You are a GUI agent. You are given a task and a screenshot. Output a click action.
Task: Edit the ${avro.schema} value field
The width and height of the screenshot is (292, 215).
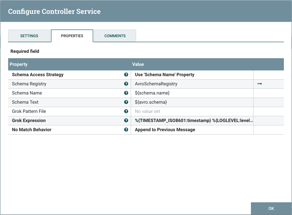(x=192, y=102)
